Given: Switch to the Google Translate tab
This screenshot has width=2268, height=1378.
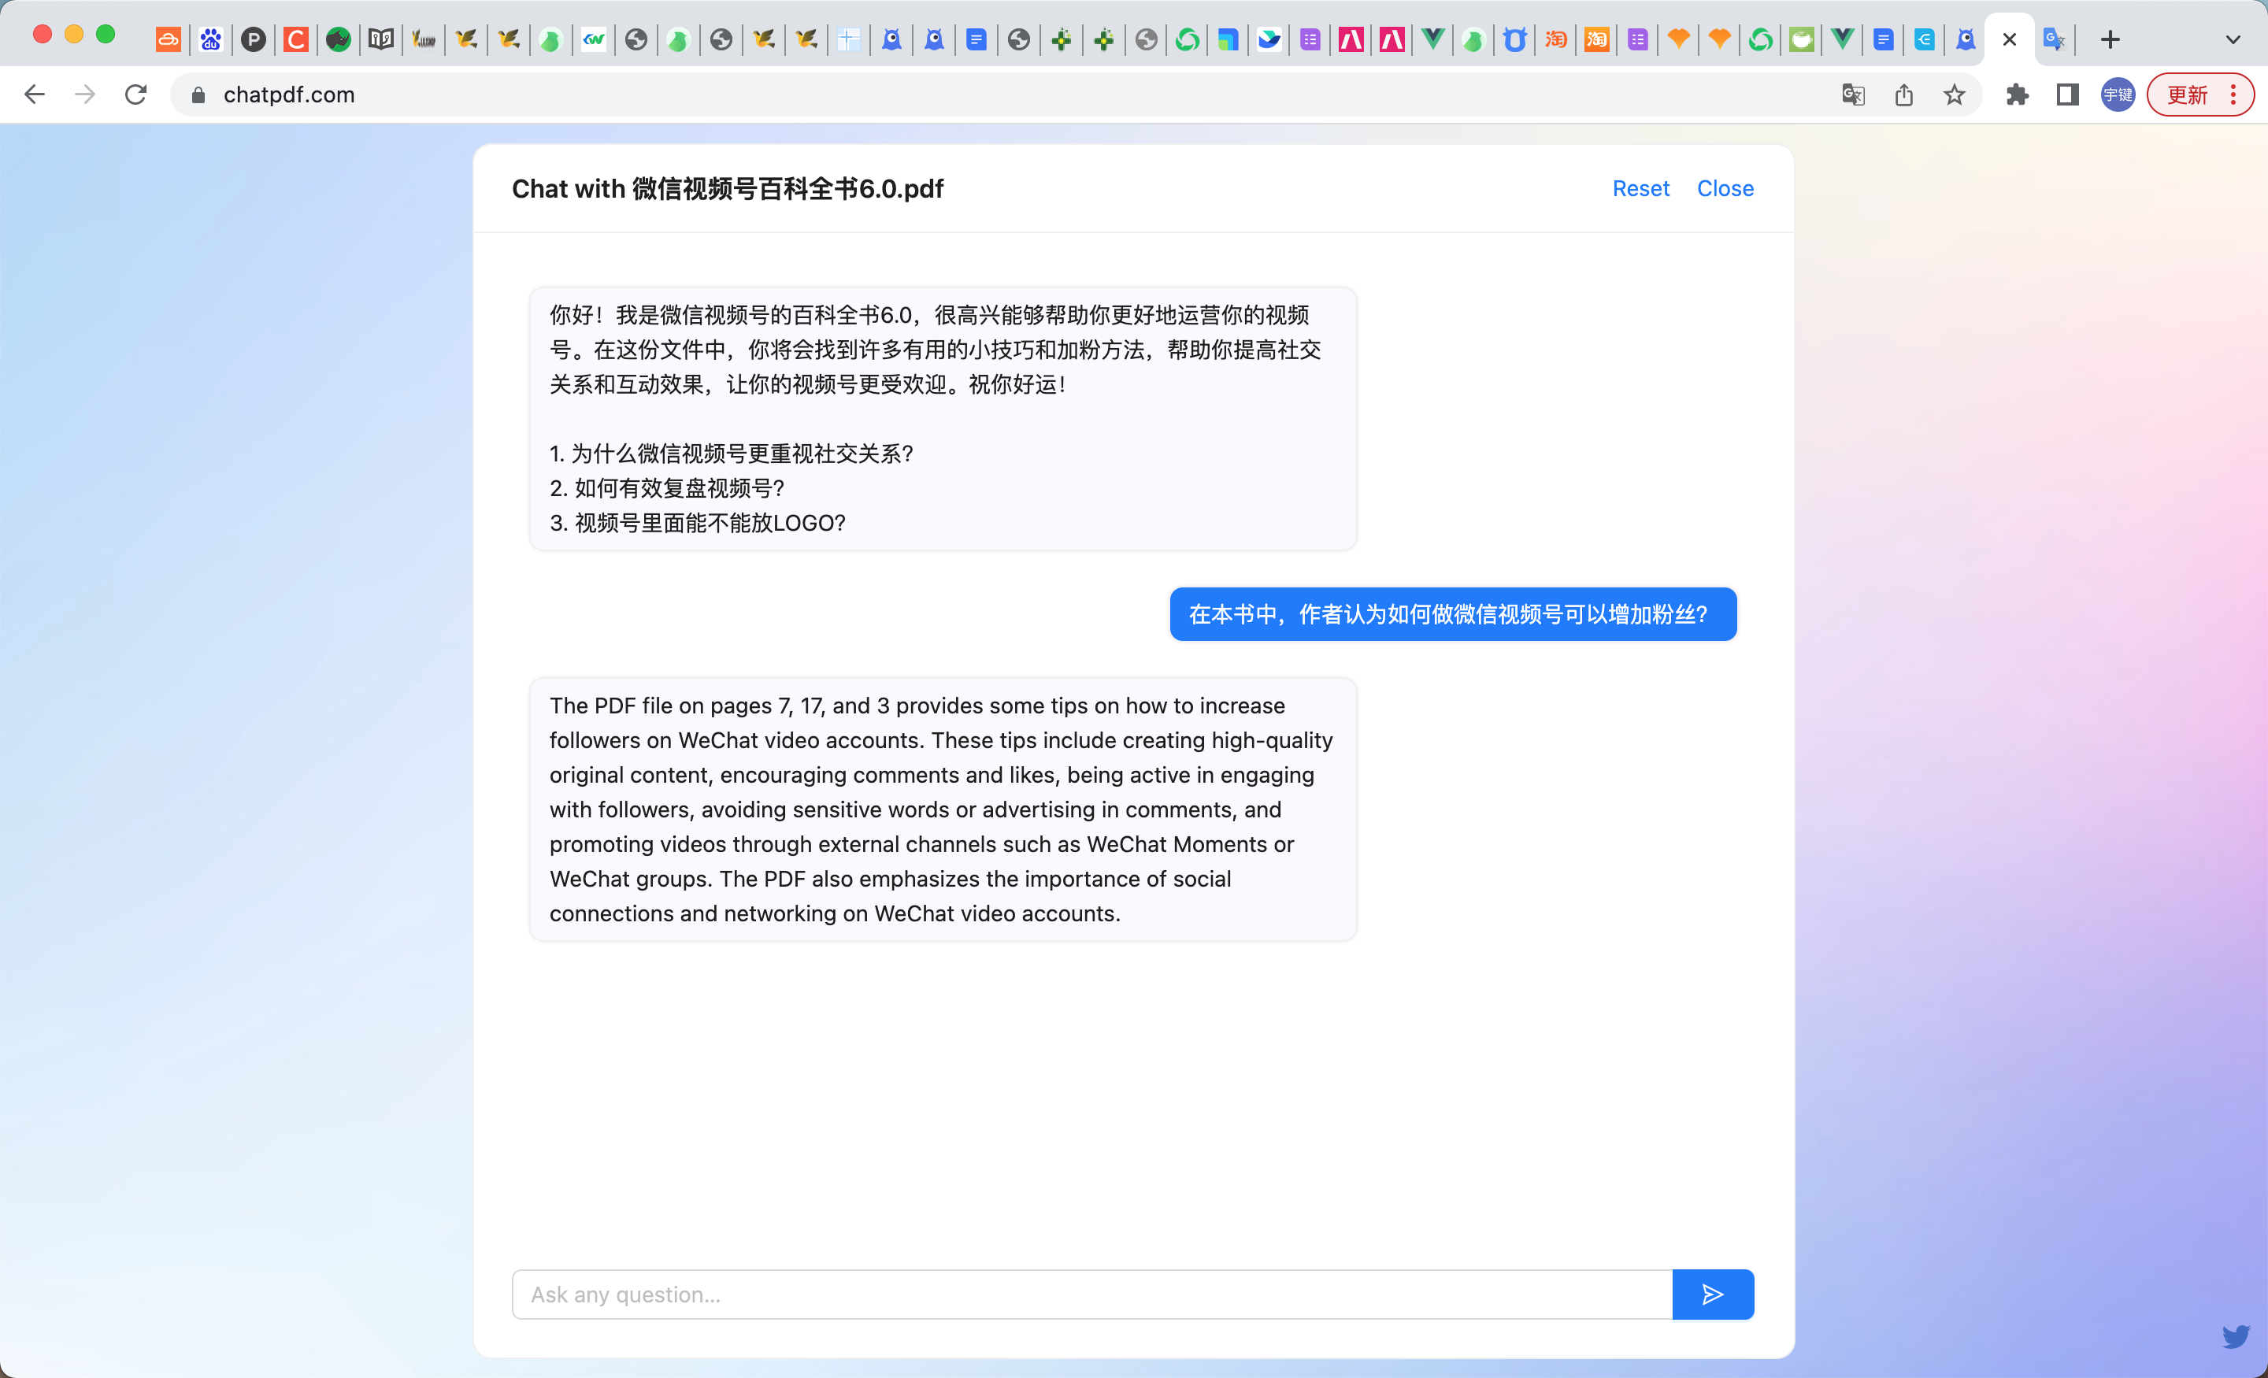Looking at the screenshot, I should coord(2054,39).
